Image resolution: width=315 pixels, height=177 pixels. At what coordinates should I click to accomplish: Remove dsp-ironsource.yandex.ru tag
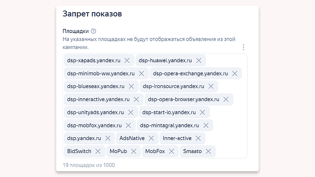coord(211,86)
